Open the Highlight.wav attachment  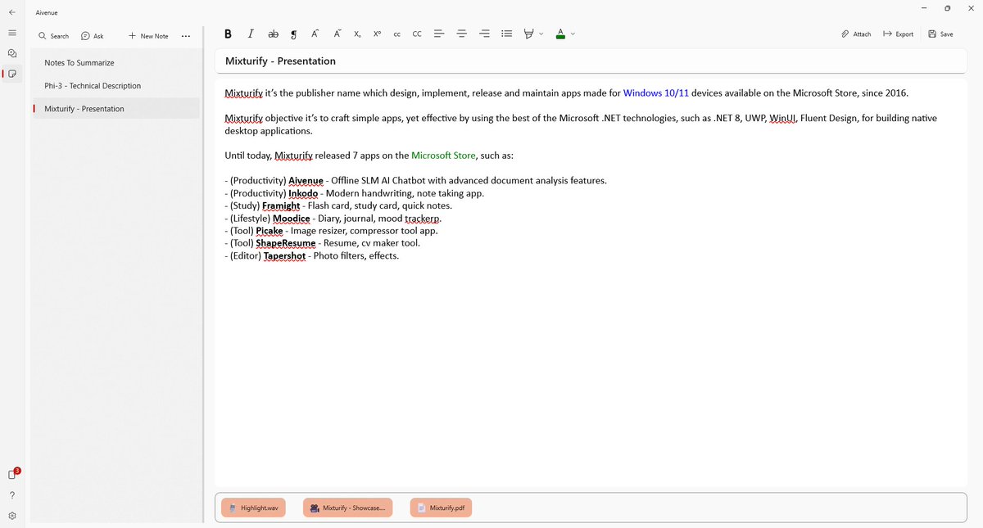(x=254, y=508)
